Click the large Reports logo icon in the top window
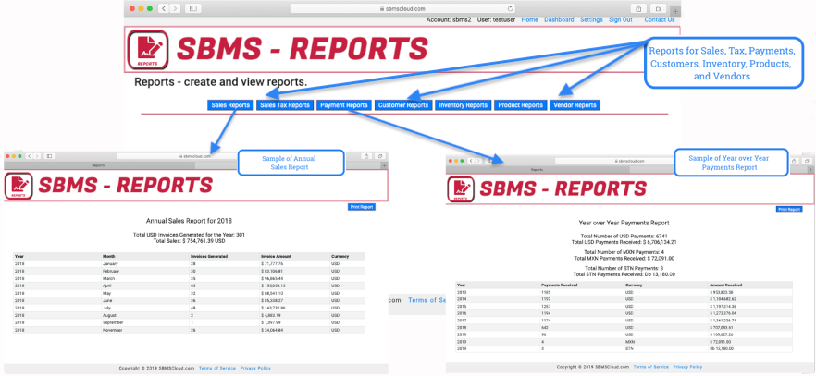Viewport: 816px width, 376px height. (x=148, y=49)
